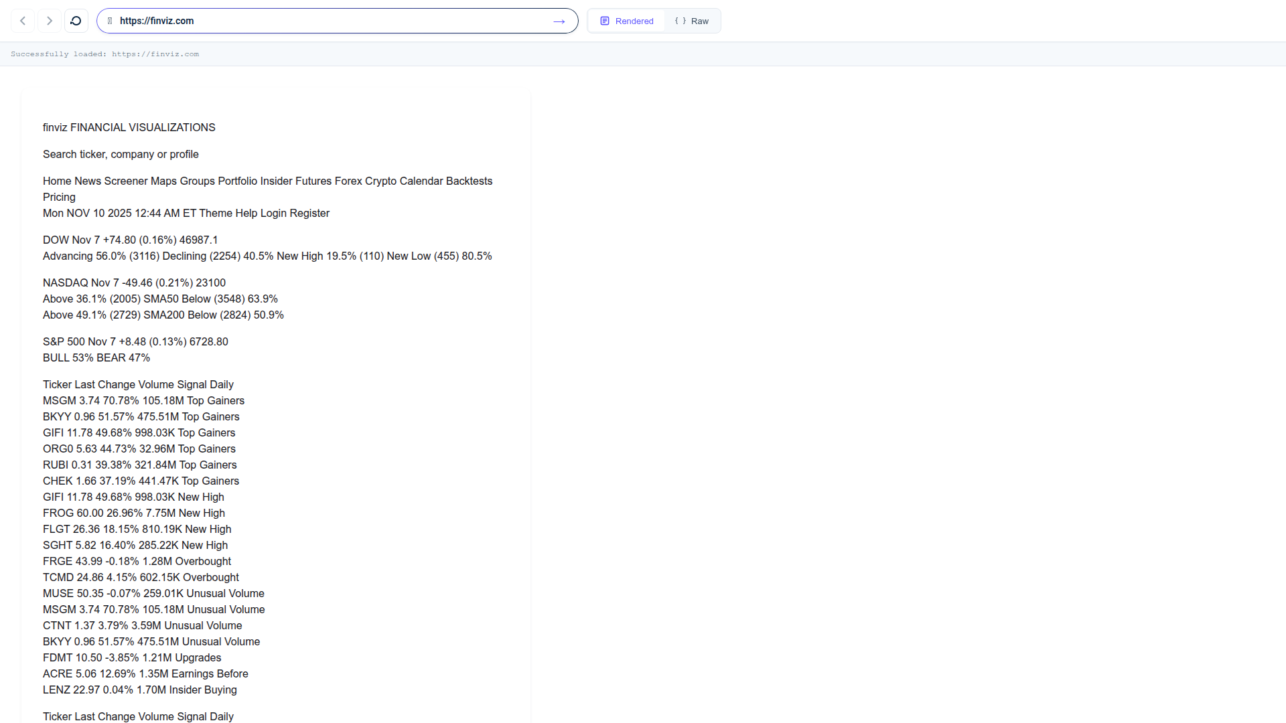Select the SGHT 5.82 New High row
Image resolution: width=1286 pixels, height=723 pixels.
[x=135, y=545]
